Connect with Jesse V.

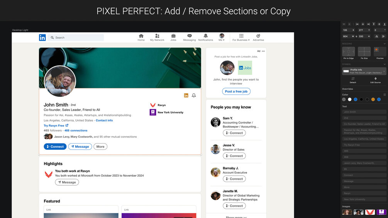click(234, 156)
